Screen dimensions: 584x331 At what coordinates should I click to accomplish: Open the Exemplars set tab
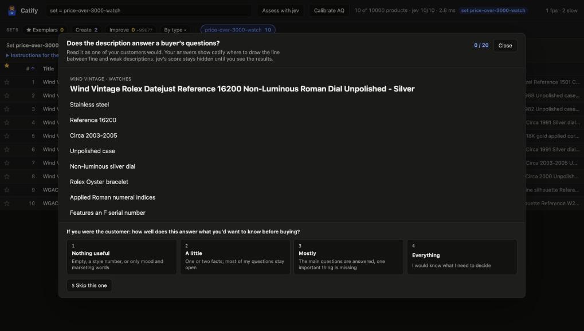[45, 30]
